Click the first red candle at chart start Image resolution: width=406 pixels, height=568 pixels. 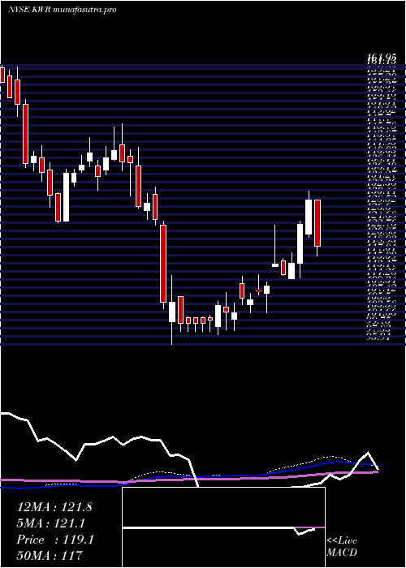point(2,75)
